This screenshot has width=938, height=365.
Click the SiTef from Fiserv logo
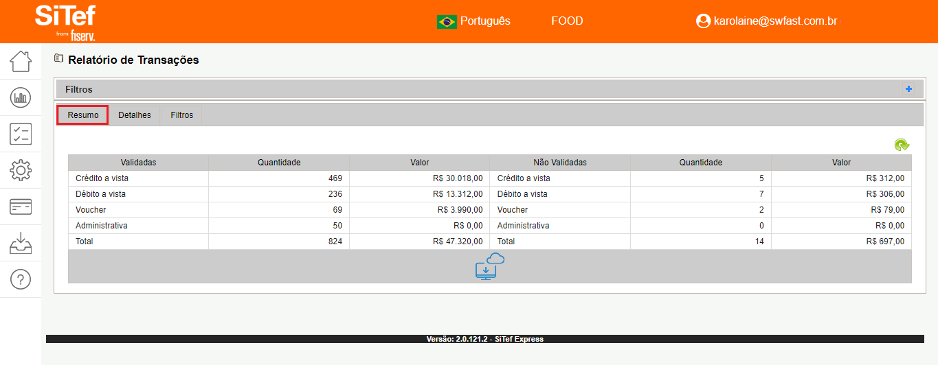pos(65,22)
